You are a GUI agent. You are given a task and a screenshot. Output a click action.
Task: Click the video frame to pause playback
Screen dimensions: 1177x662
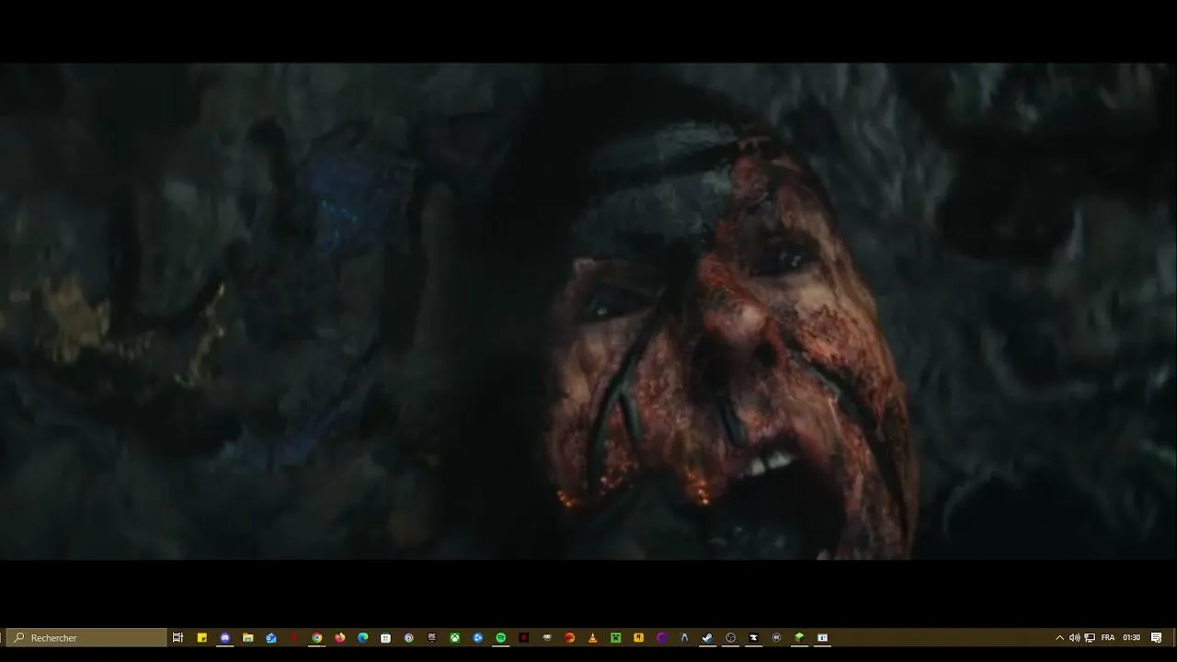point(588,311)
